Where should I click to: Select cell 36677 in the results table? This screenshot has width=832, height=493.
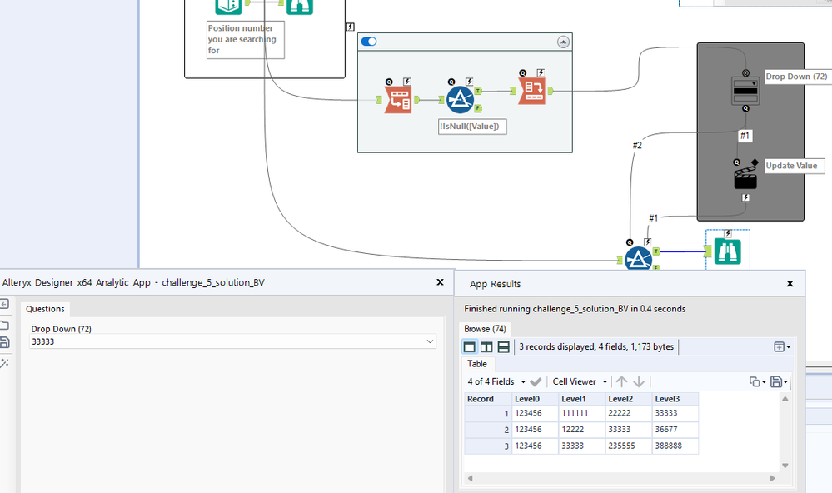click(675, 430)
